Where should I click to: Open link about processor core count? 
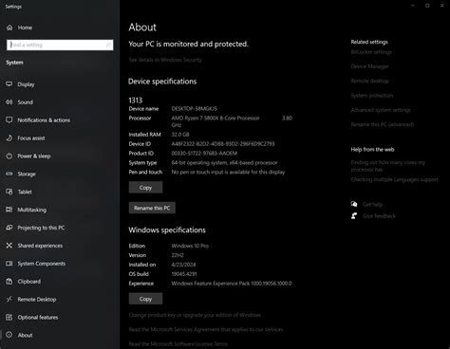pos(388,166)
